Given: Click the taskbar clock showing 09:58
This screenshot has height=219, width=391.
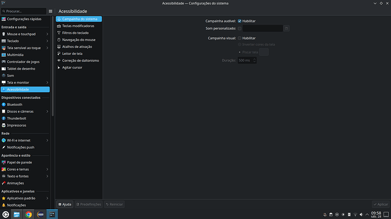Looking at the screenshot, I should (x=376, y=214).
